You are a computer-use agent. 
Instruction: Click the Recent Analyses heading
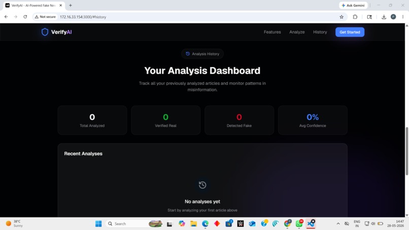(x=83, y=153)
